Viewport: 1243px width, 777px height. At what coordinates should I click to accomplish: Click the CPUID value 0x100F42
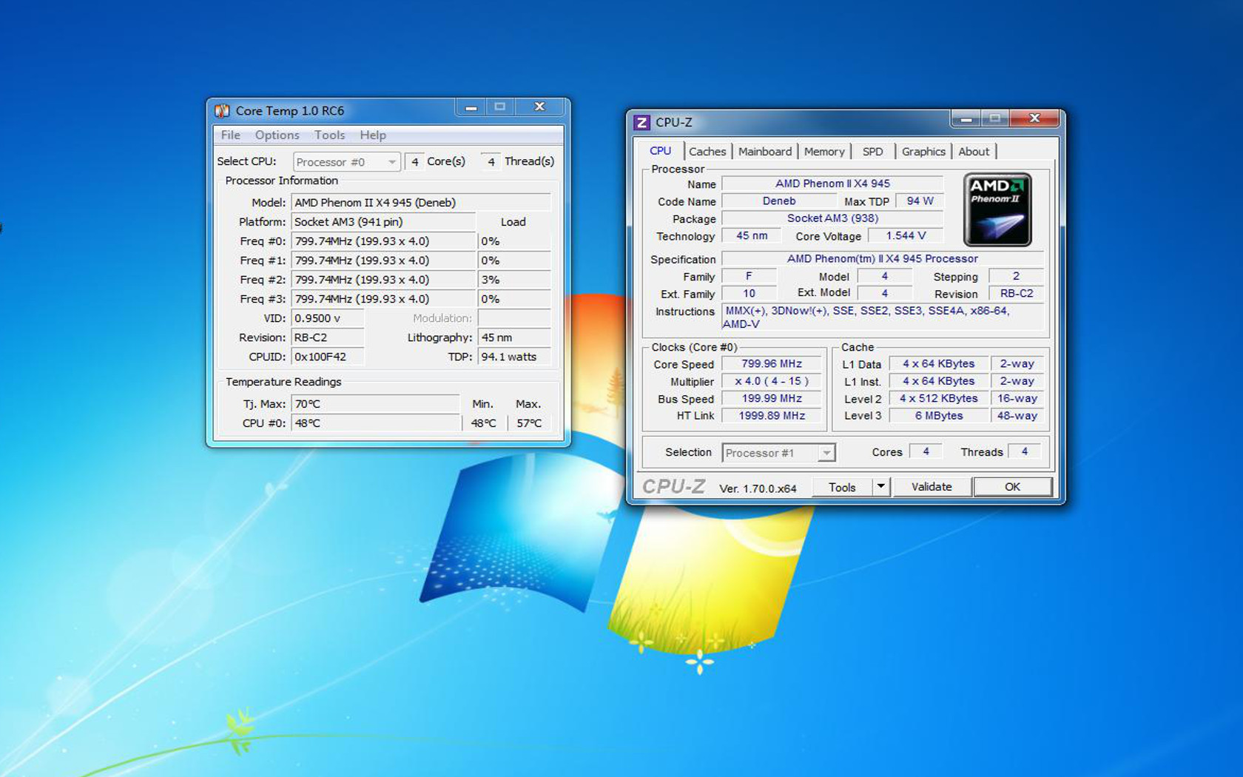coord(327,357)
